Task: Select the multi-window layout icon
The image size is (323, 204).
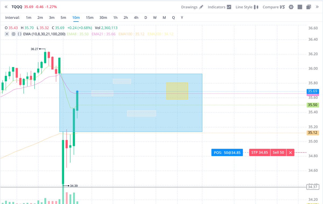Action: click(309, 7)
